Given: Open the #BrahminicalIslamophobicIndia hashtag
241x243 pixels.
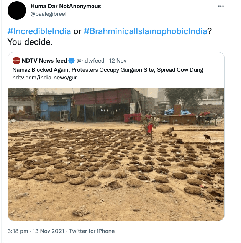Looking at the screenshot, I should pyautogui.click(x=146, y=31).
